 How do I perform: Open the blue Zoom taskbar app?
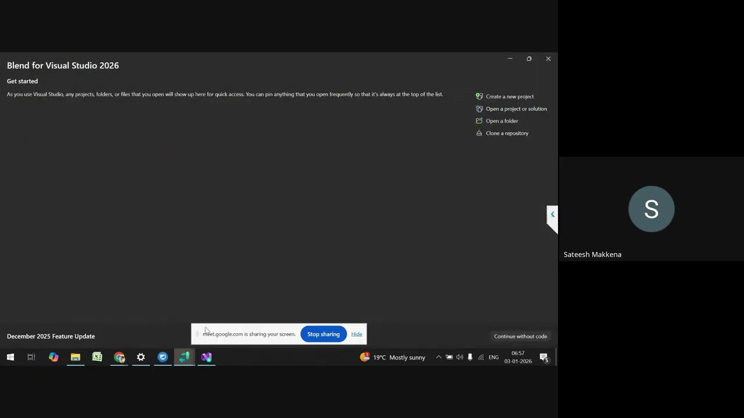point(163,357)
